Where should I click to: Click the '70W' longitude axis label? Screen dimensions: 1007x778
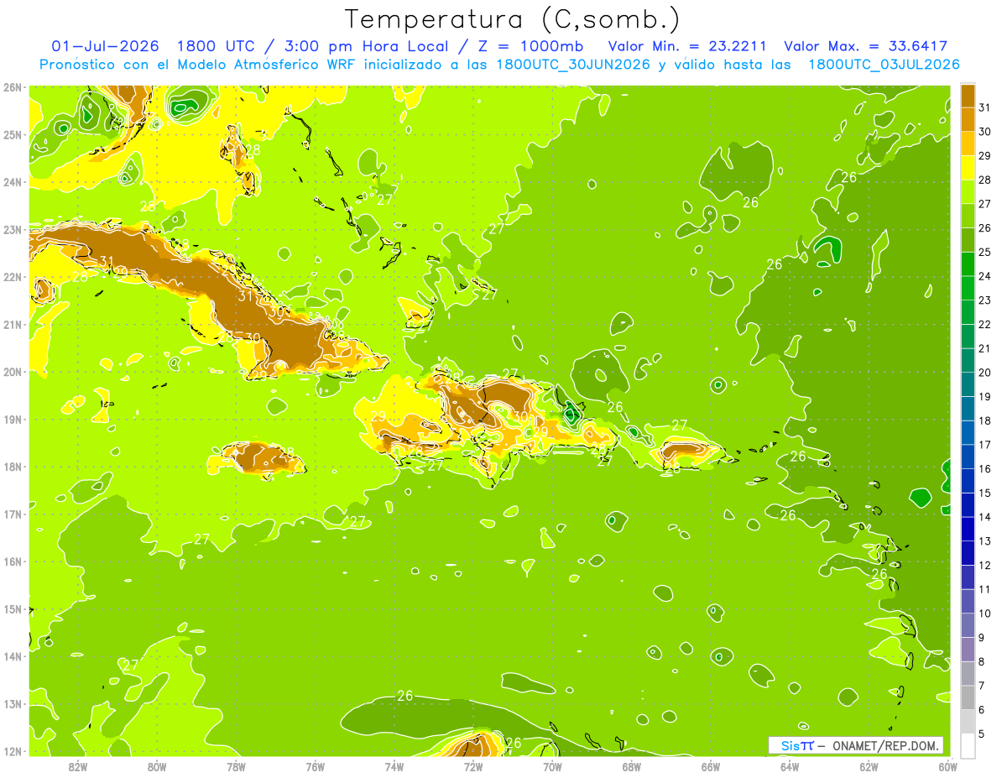[552, 766]
